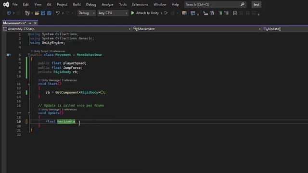Screen dimensions: 308x173
Task: Click the Unity script glyph beside line 5
Action: click(x=9, y=55)
